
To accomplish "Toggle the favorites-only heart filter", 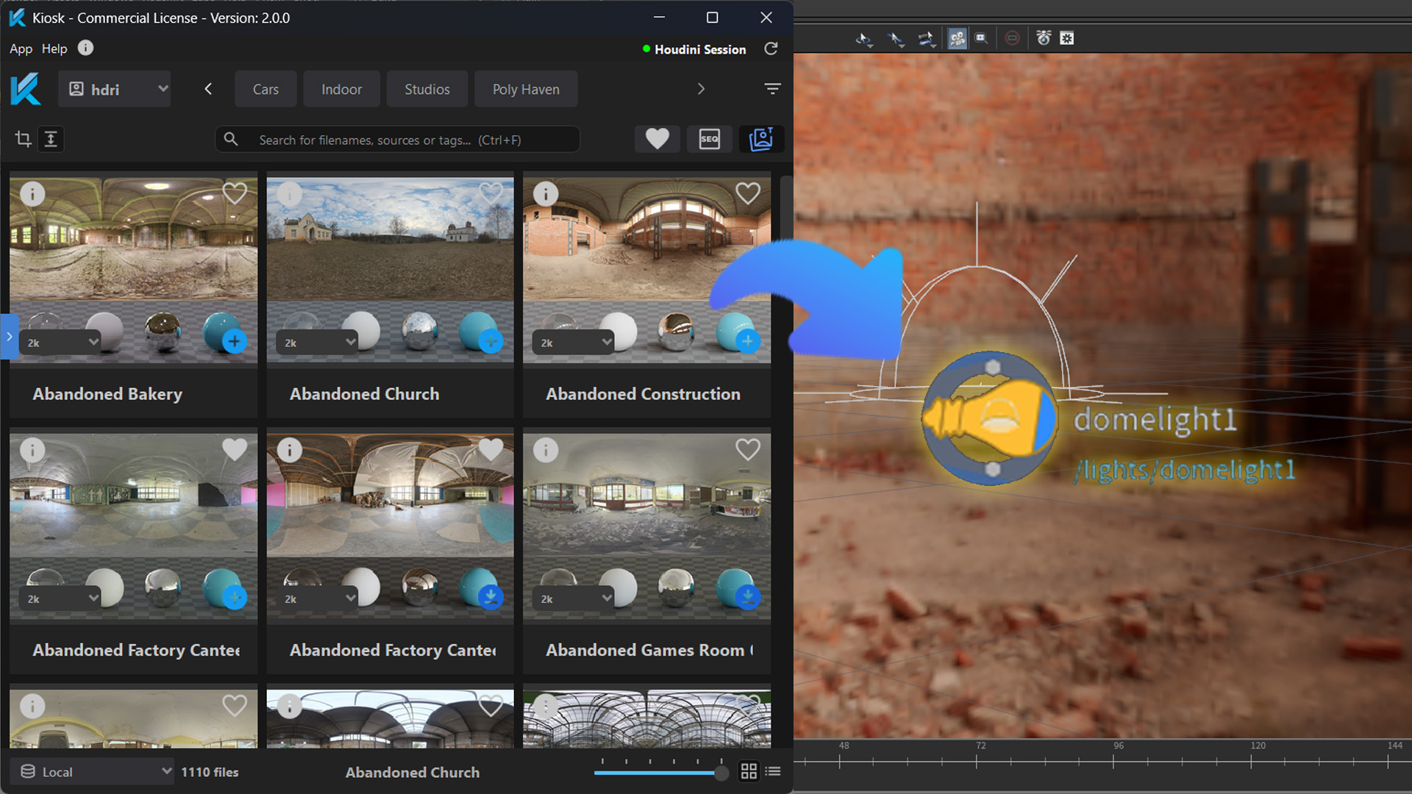I will [x=657, y=139].
